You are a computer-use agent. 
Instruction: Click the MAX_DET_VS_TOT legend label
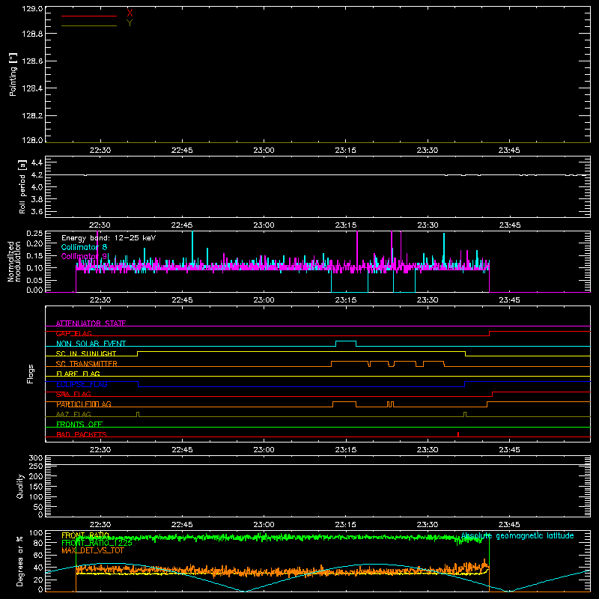(93, 550)
